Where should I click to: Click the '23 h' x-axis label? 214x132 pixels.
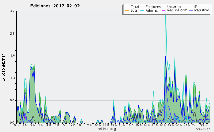click(203, 125)
